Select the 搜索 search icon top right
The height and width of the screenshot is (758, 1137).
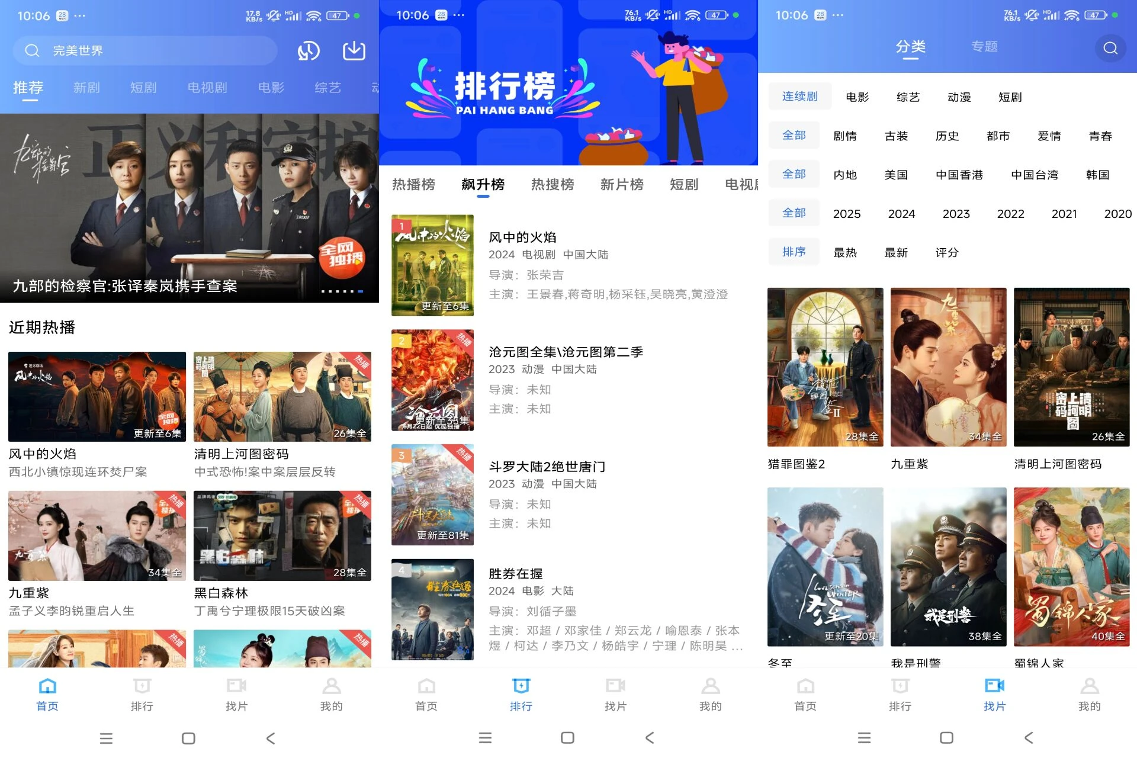1111,48
